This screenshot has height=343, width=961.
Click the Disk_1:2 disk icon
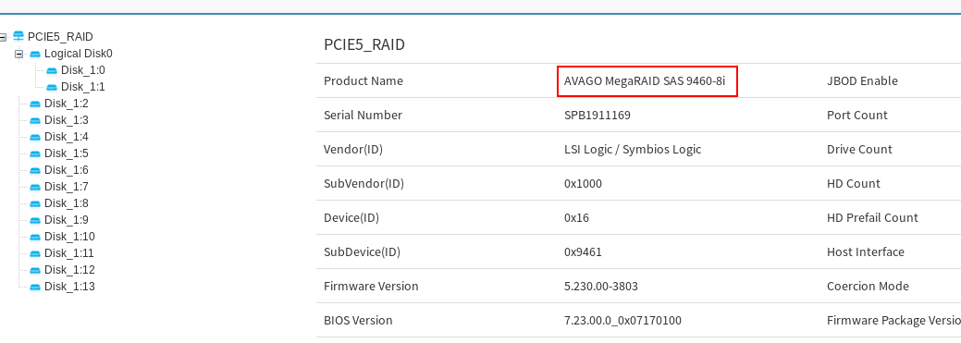click(x=35, y=104)
